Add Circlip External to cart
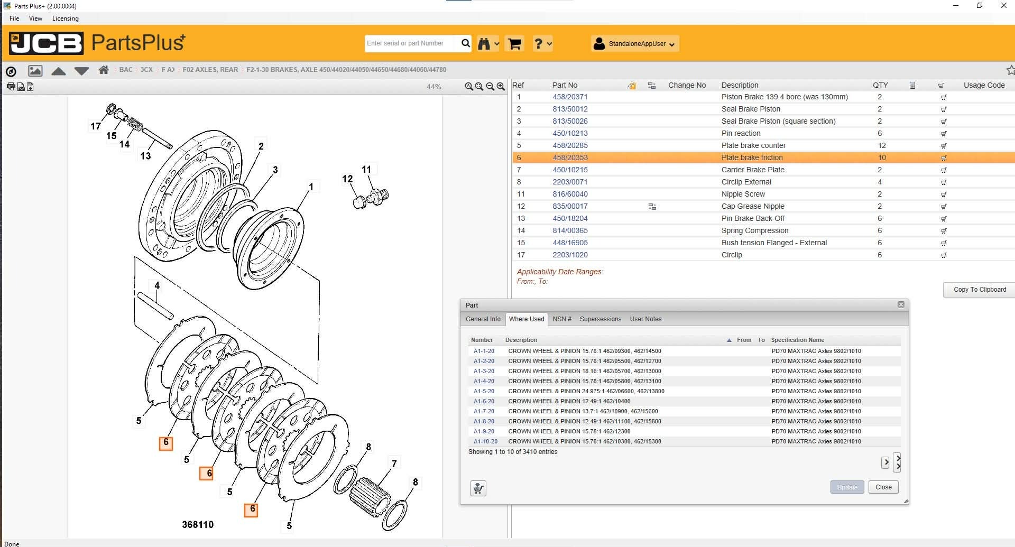 point(944,182)
